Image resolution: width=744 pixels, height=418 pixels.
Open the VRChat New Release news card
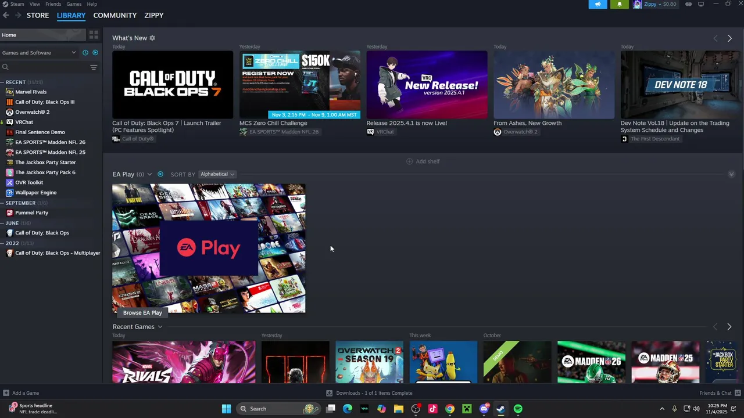(427, 85)
